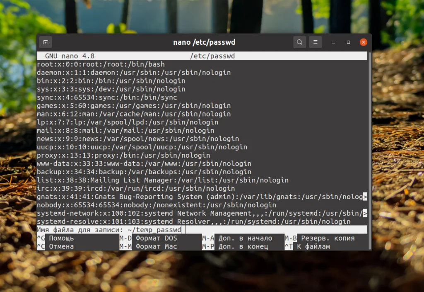Enable Доп. в начало prepend mode
424x292 pixels.
coord(244,238)
